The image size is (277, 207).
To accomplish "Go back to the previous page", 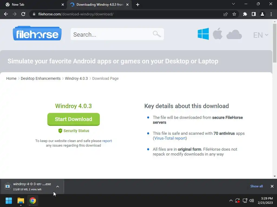I will [x=6, y=14].
